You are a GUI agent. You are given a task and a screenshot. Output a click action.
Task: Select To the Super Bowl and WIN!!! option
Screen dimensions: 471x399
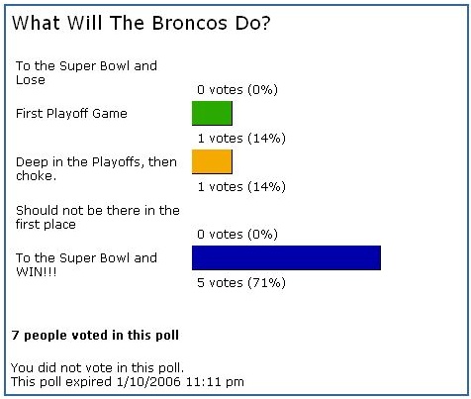point(86,264)
